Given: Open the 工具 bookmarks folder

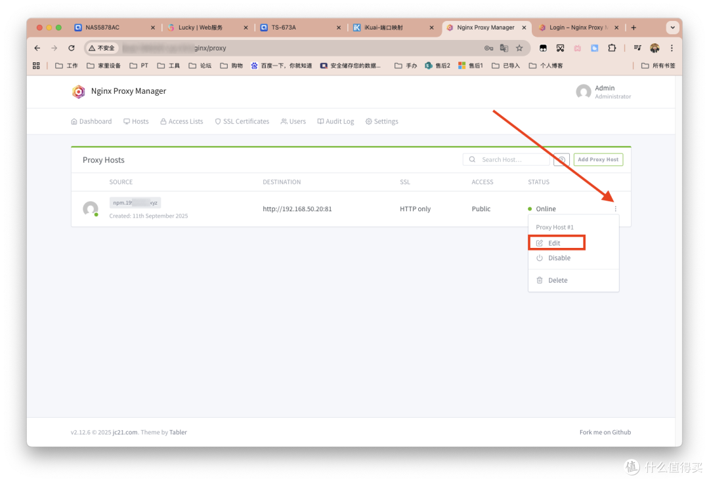Looking at the screenshot, I should 168,66.
